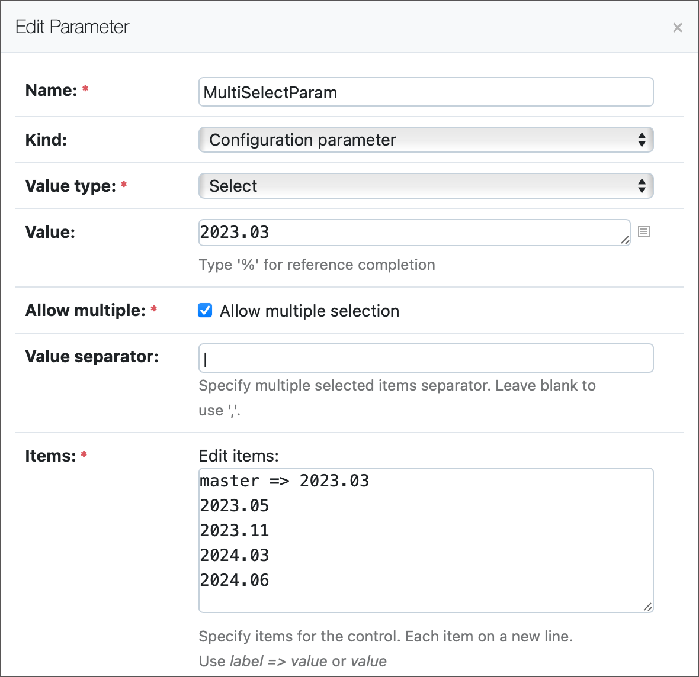This screenshot has width=699, height=677.
Task: Click the Items textarea resize grip icon
Action: [x=647, y=607]
